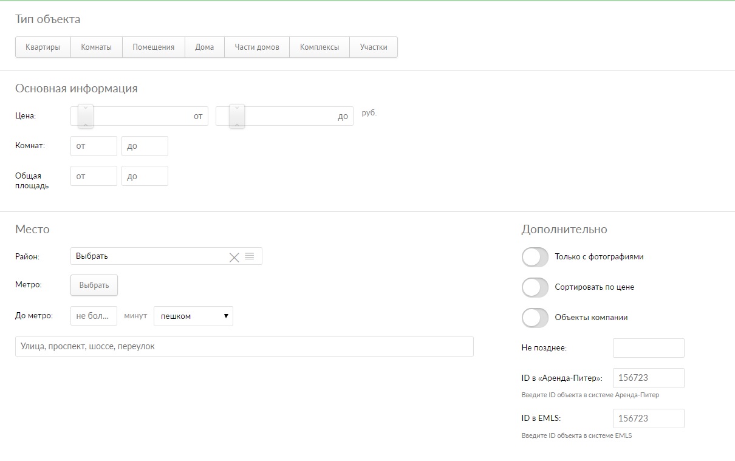Click the Не позднее date field
This screenshot has width=735, height=461.
(x=649, y=348)
